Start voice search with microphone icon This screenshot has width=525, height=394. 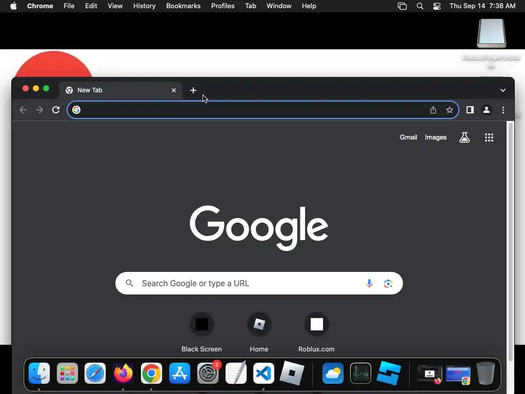coord(369,283)
